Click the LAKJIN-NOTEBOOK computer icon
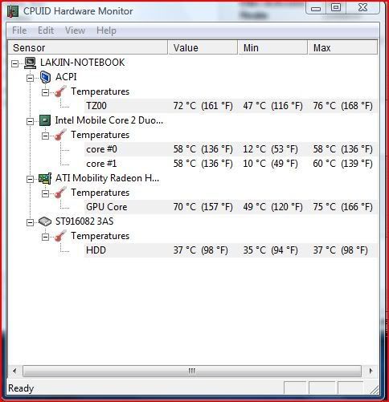 click(30, 63)
